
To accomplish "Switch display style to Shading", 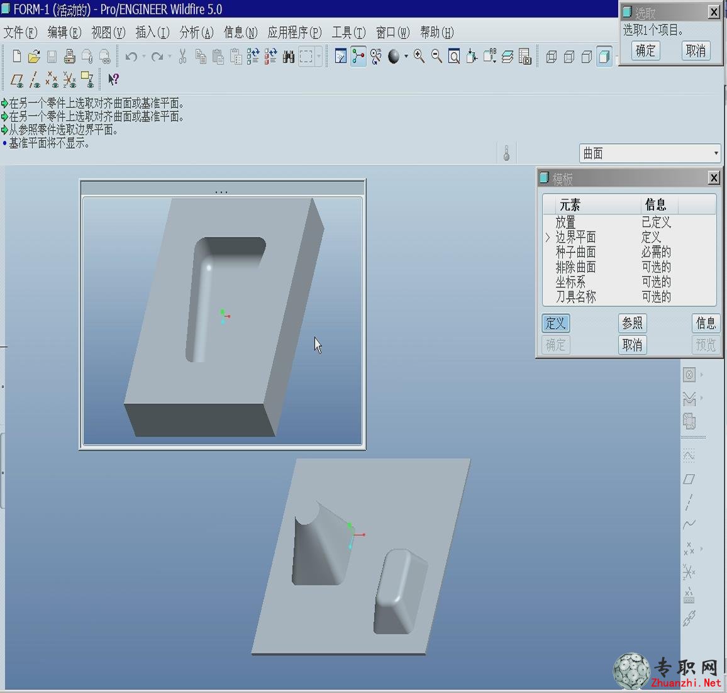I will 604,57.
